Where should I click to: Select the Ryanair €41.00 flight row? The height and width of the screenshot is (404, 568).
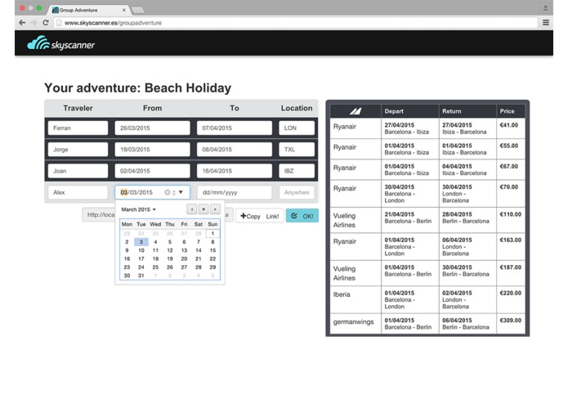point(427,128)
